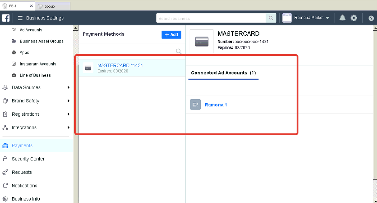The image size is (377, 203).
Task: Click the Ad Accounts sidebar icon
Action: click(14, 30)
